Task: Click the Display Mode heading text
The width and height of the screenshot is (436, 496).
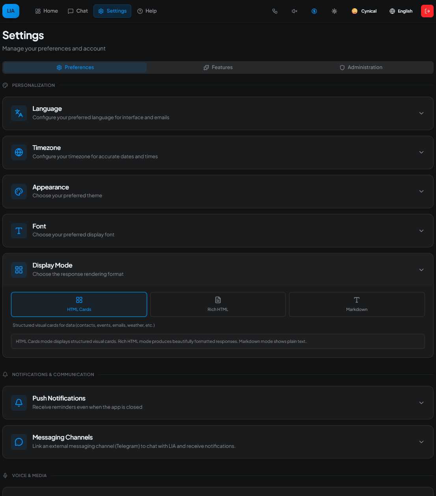Action: click(x=52, y=266)
